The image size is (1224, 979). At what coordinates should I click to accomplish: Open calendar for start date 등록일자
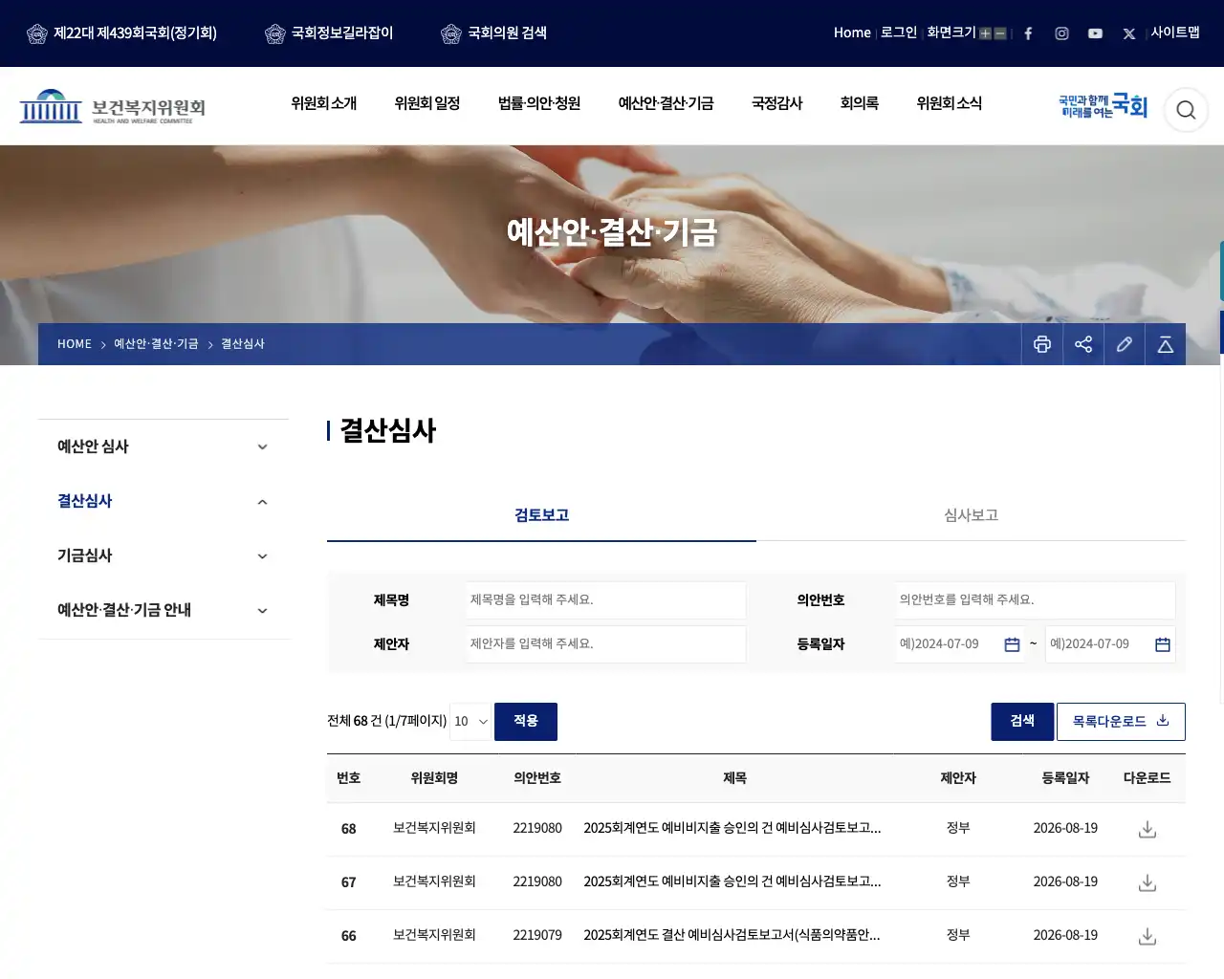1012,644
